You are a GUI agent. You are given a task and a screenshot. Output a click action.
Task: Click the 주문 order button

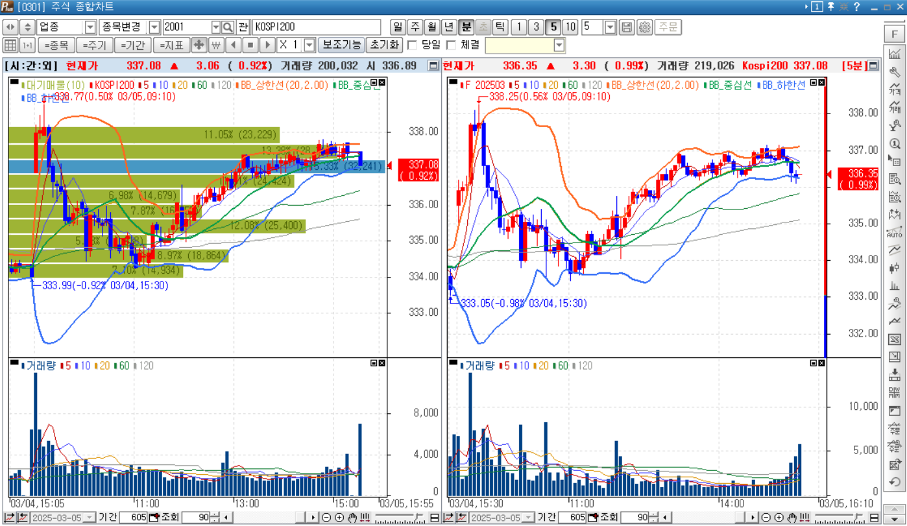coord(668,27)
